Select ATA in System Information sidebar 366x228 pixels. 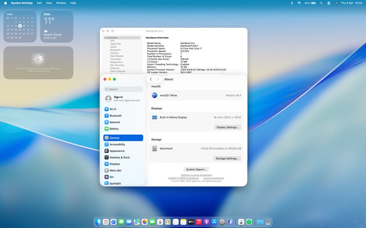coord(112,41)
